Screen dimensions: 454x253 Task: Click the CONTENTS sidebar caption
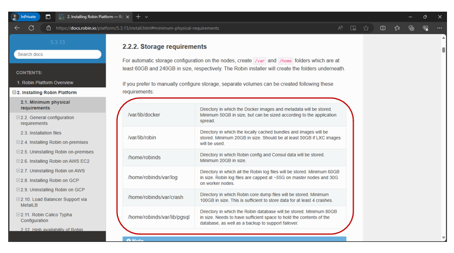(29, 73)
